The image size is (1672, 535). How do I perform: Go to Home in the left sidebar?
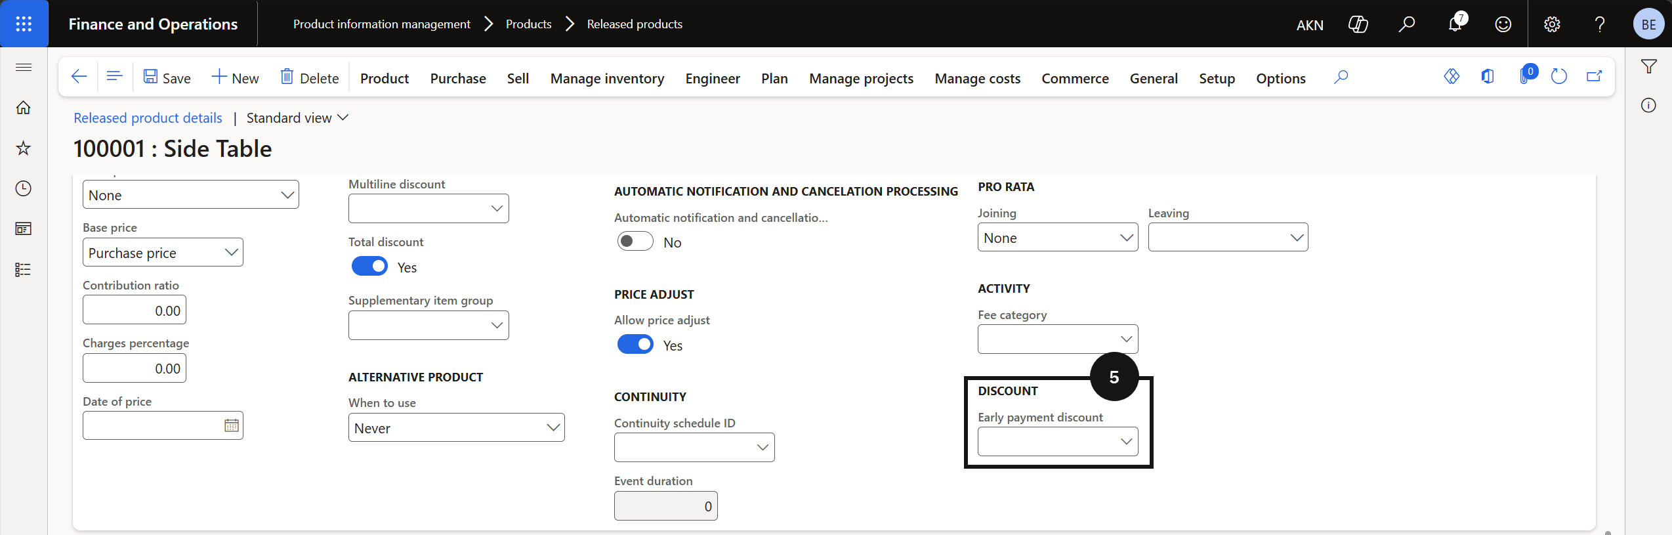24,108
